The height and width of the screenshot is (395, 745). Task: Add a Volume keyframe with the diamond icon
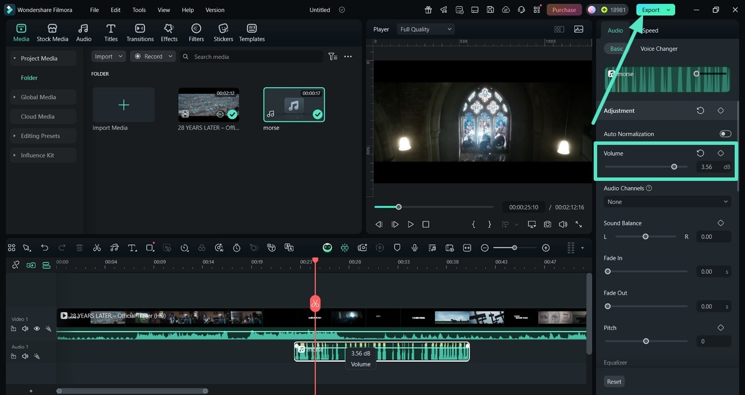(x=720, y=153)
